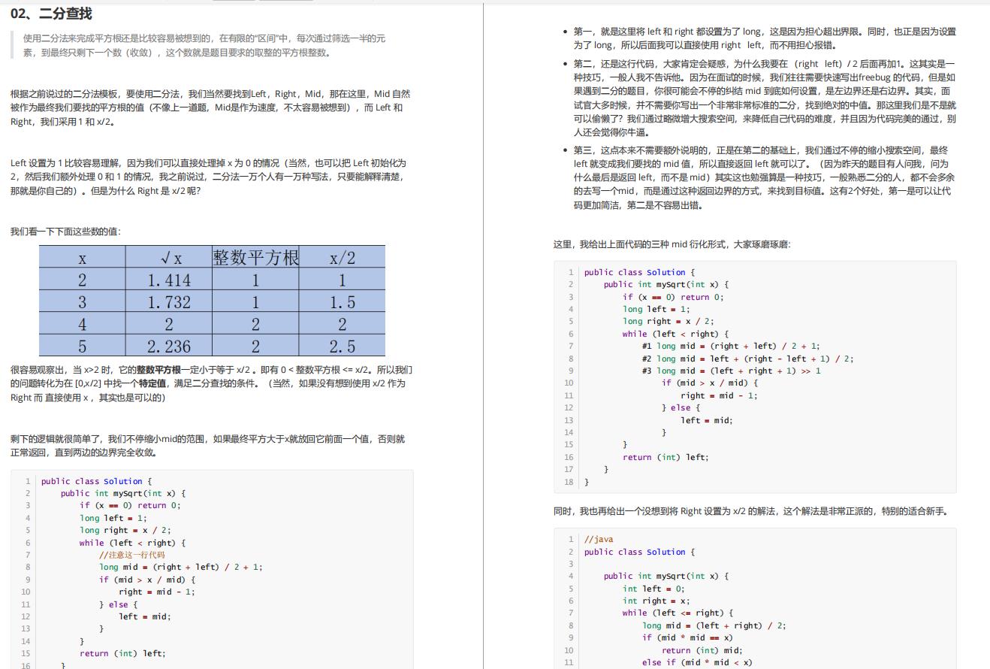Select the "整数平方根" table header cell
The height and width of the screenshot is (669, 990).
tap(255, 257)
